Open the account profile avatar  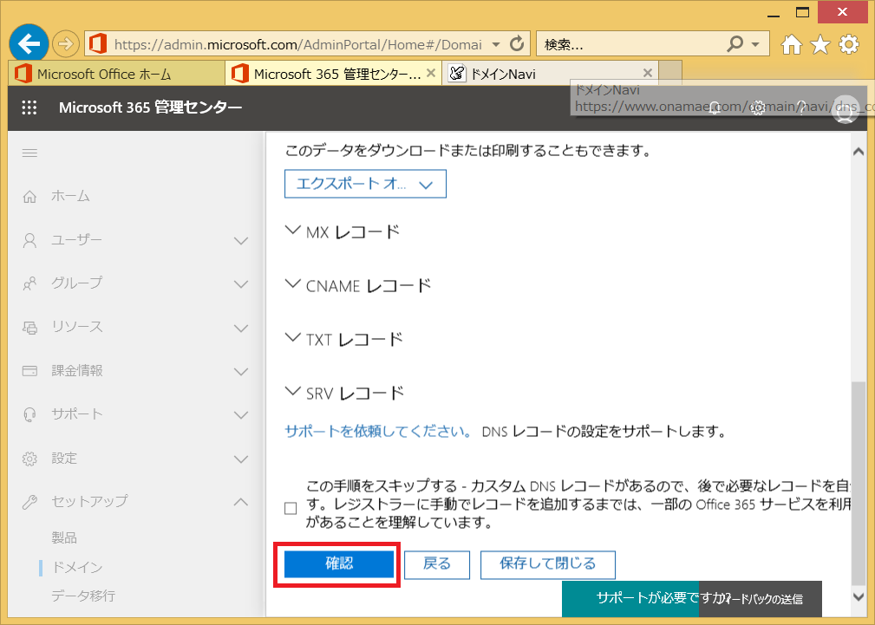[x=845, y=111]
